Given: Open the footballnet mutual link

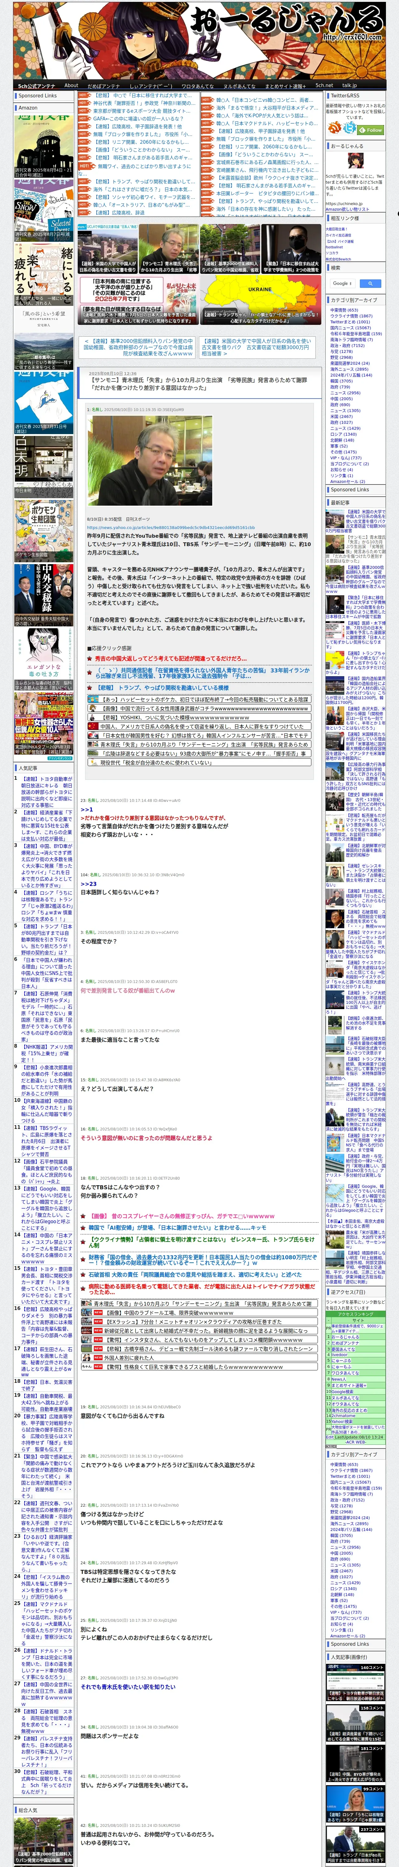Looking at the screenshot, I should coord(335,246).
